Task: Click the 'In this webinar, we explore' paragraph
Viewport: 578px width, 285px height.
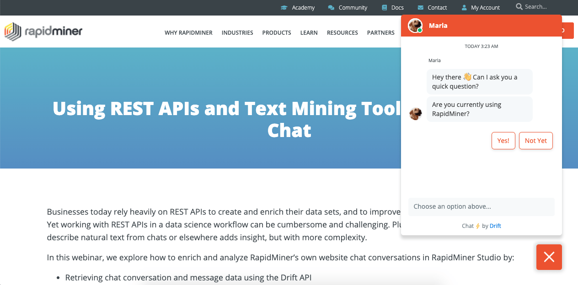Action: [x=281, y=257]
